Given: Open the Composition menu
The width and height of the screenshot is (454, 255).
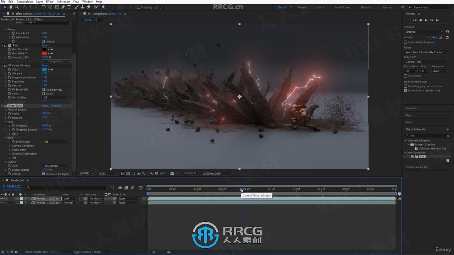Looking at the screenshot, I should (24, 2).
